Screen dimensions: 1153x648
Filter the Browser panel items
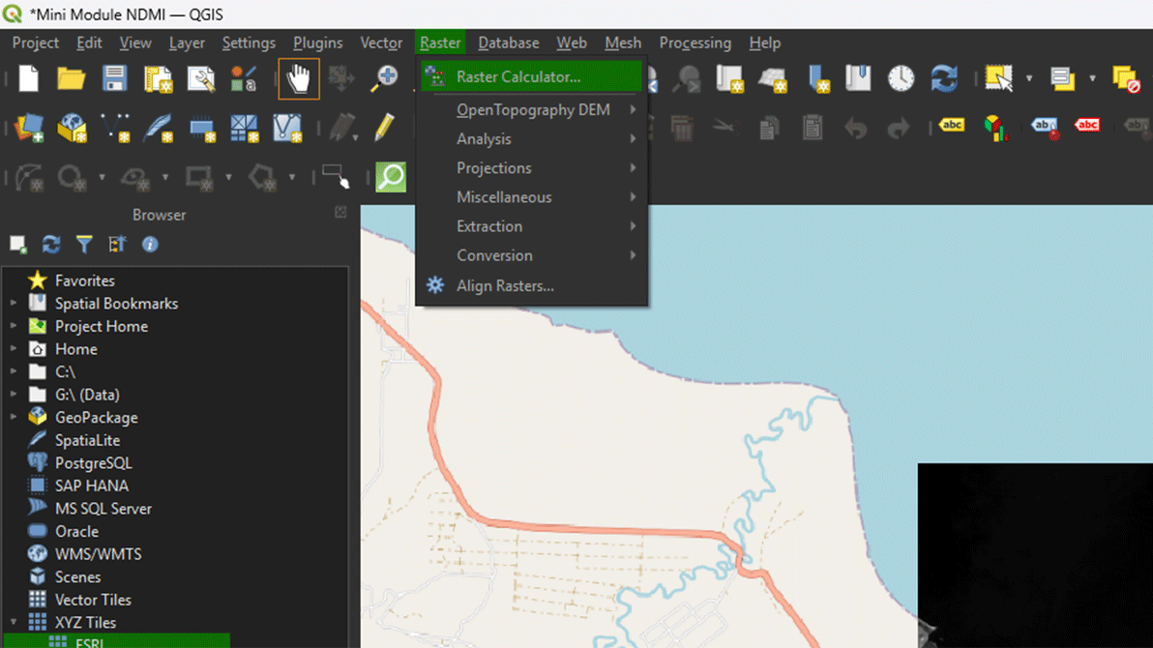[84, 245]
